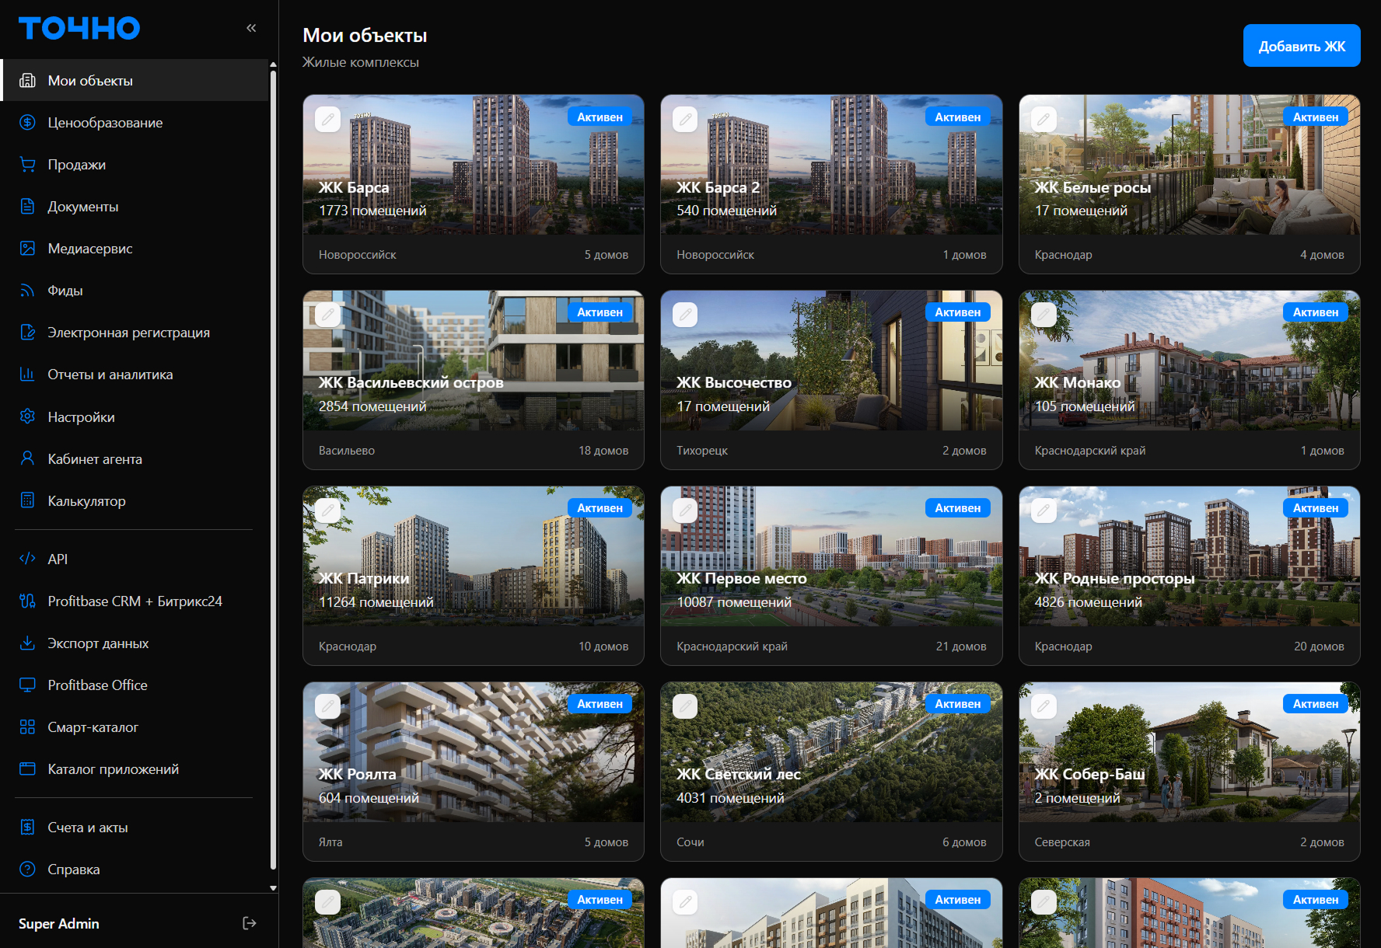This screenshot has height=948, width=1381.
Task: Click the logout icon next to Super Admin
Action: [250, 923]
